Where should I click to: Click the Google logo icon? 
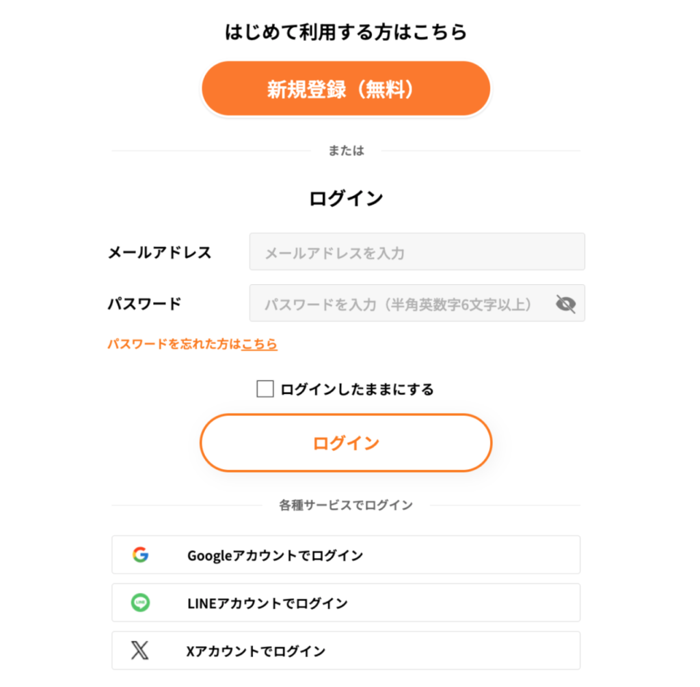click(x=140, y=555)
